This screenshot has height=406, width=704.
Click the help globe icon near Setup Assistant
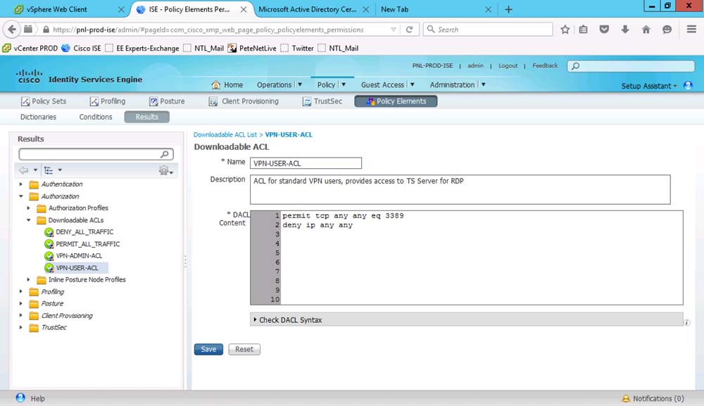coord(688,85)
